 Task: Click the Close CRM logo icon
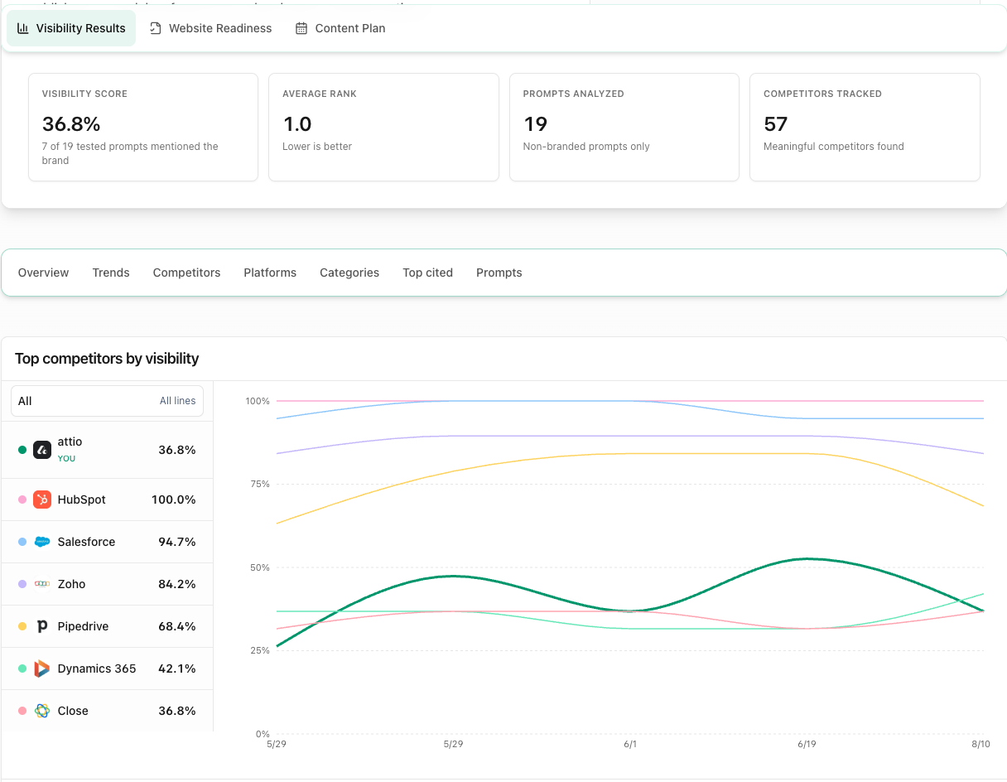(42, 711)
